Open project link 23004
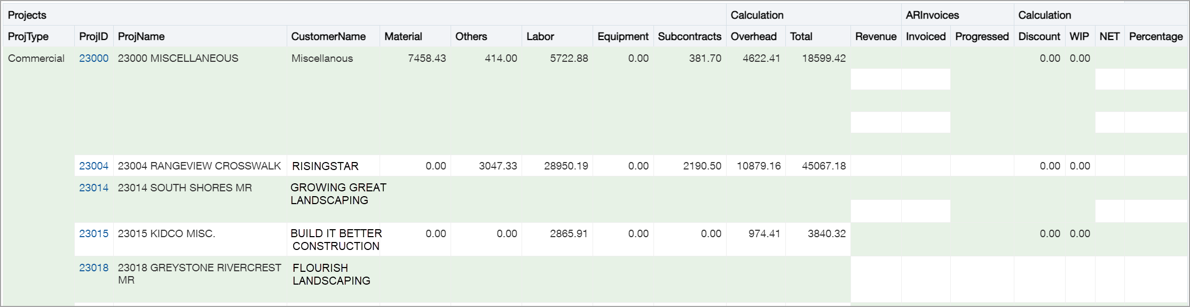 [93, 166]
